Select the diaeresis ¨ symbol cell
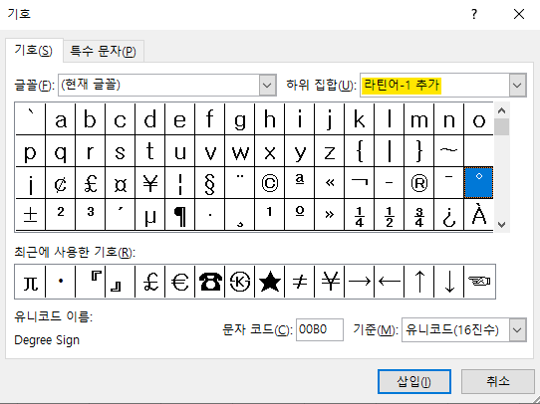This screenshot has height=404, width=540. coord(240,182)
